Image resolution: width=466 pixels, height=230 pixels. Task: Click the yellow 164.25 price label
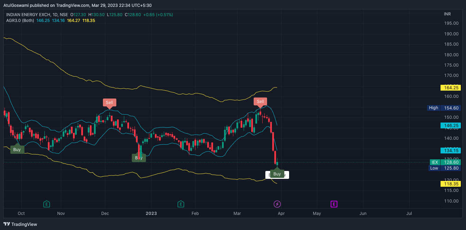tap(451, 88)
